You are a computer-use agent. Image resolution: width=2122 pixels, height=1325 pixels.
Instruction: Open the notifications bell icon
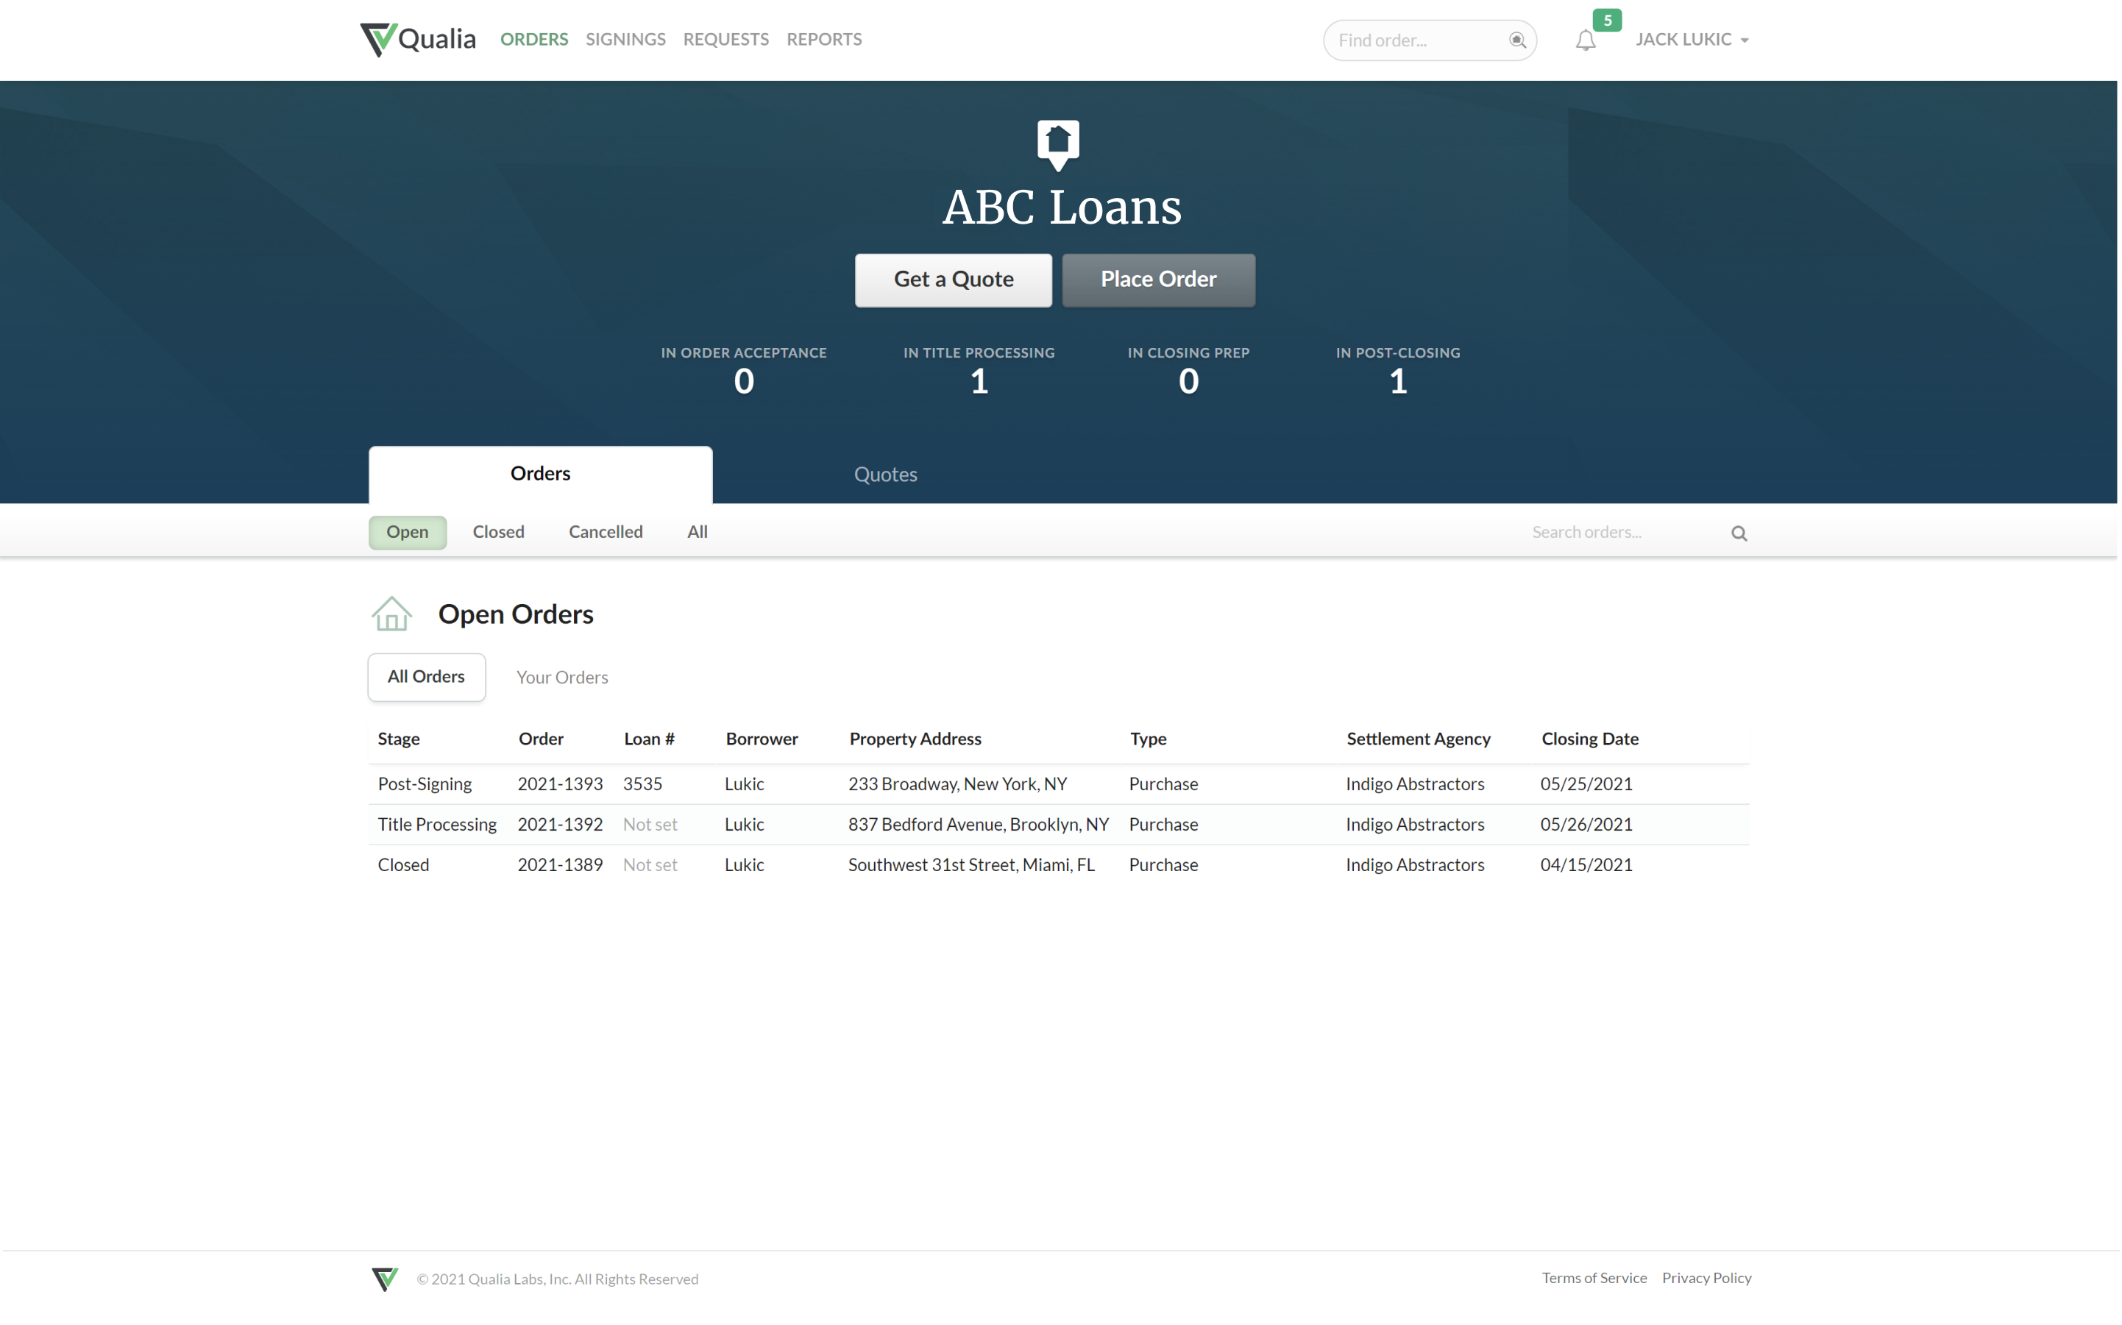click(x=1585, y=40)
